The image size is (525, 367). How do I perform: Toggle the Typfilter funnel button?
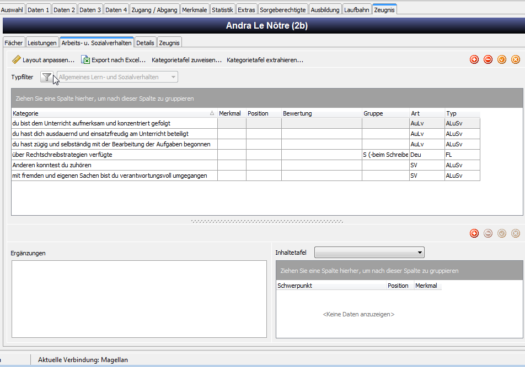click(46, 77)
